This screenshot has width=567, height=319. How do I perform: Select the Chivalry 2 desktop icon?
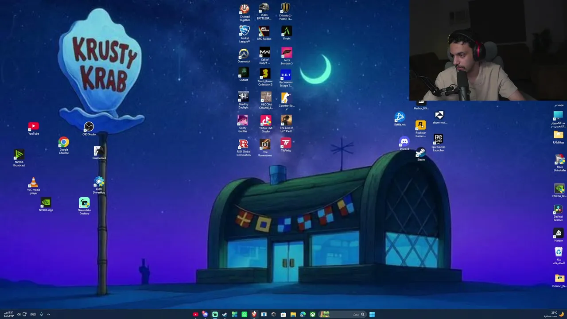click(x=286, y=12)
